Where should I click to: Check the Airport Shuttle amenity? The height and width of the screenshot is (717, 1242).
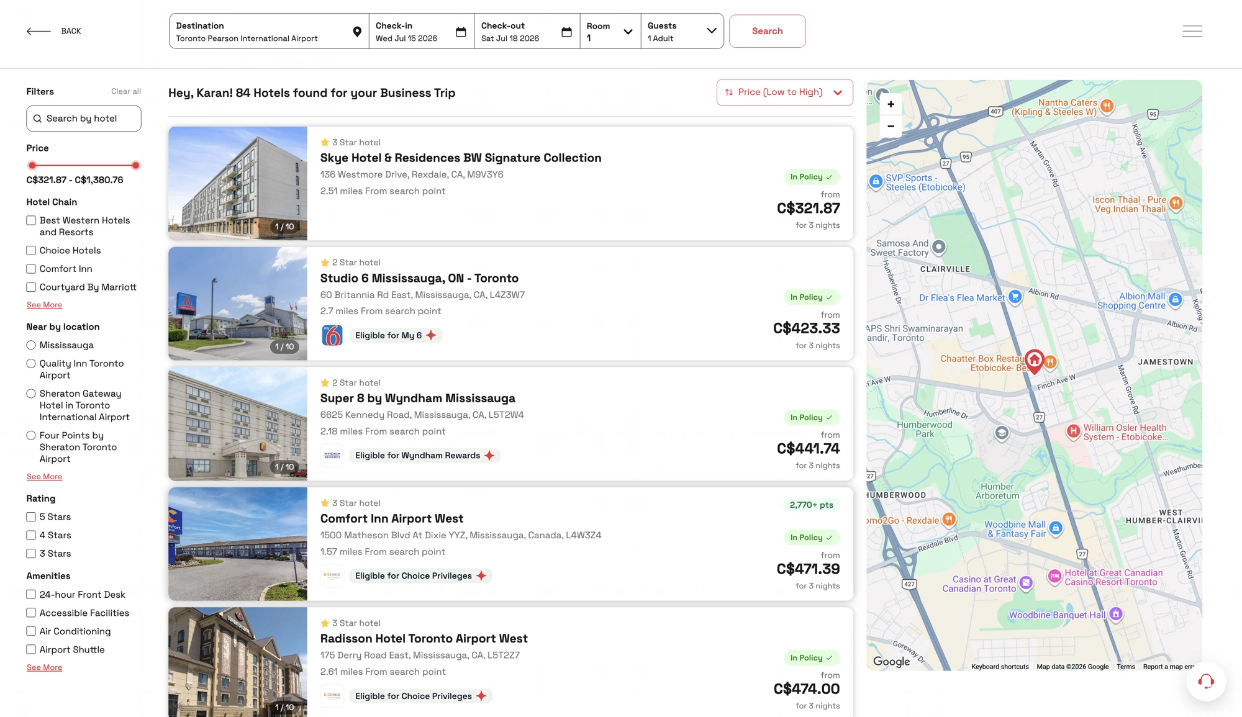pyautogui.click(x=31, y=650)
